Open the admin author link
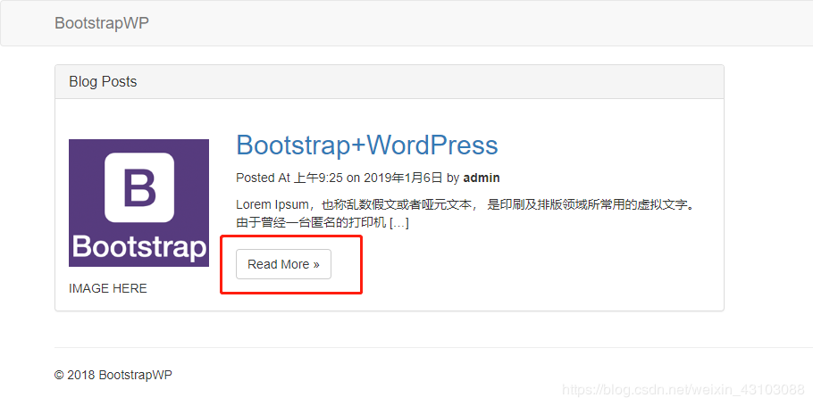This screenshot has height=406, width=813. pyautogui.click(x=482, y=178)
